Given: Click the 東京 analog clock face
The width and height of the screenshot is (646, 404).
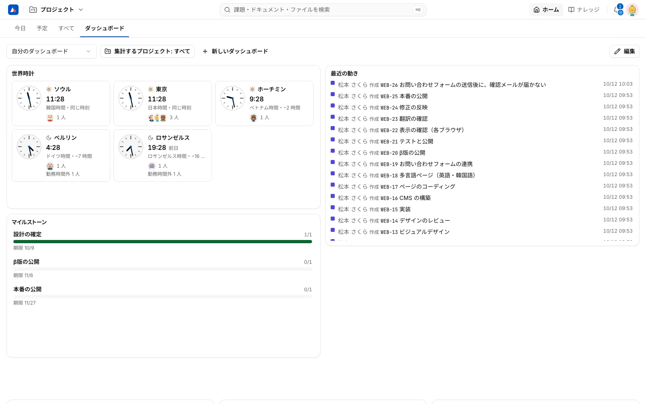Looking at the screenshot, I should click(130, 98).
